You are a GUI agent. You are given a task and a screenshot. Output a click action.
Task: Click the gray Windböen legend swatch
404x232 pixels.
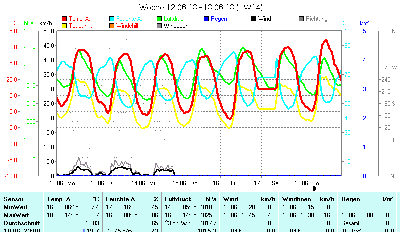coord(160,26)
